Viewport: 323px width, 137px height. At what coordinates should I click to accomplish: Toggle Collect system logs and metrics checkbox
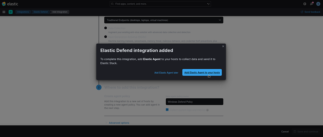167,110
